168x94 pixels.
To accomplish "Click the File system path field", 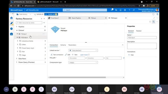I will point(77,58).
